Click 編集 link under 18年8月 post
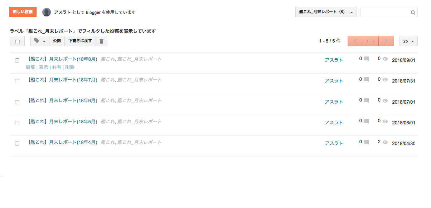The image size is (431, 208). click(x=30, y=67)
